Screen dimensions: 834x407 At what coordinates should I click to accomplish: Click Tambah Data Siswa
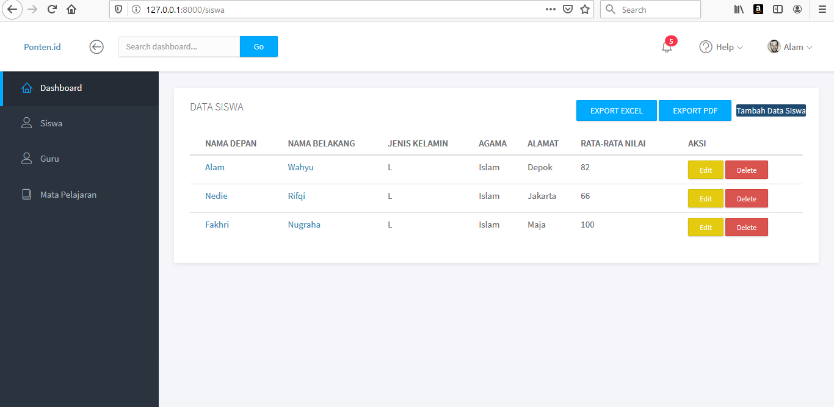771,110
